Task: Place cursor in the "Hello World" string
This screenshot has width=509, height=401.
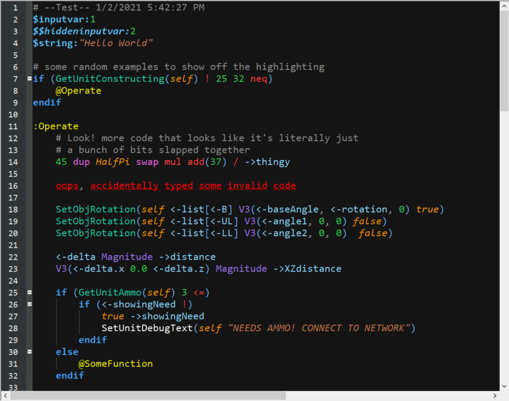Action: click(116, 43)
